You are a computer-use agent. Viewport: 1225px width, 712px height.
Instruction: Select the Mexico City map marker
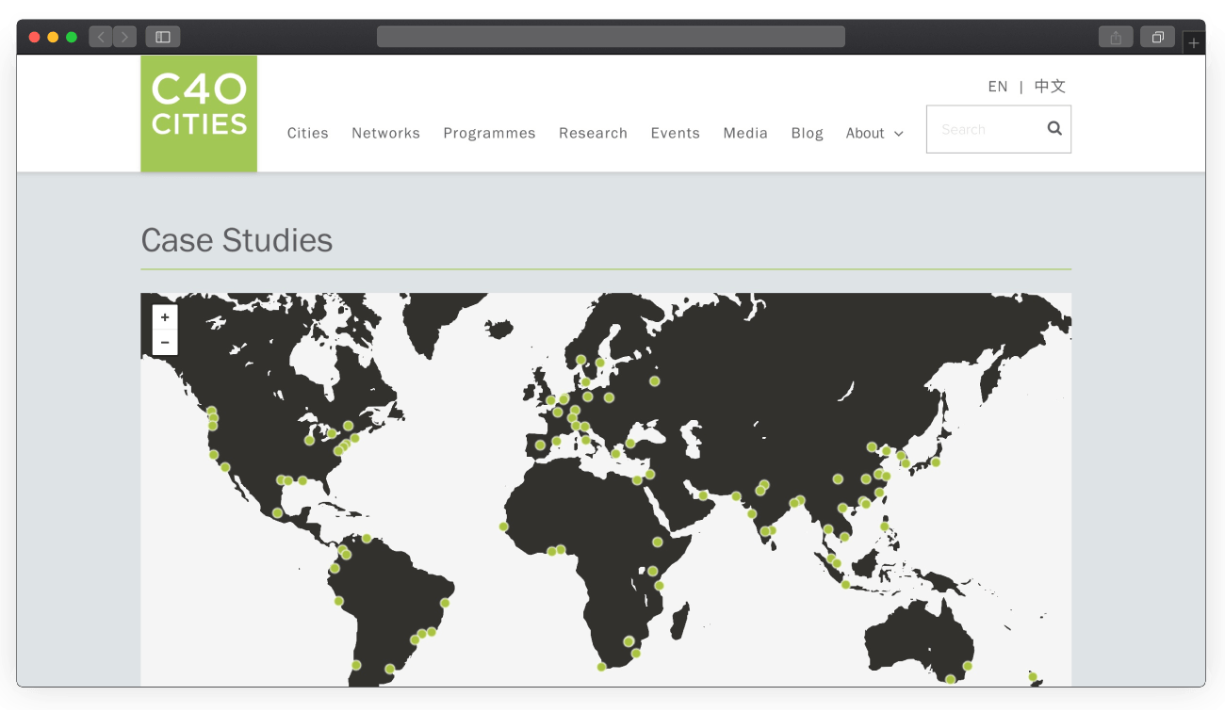277,513
